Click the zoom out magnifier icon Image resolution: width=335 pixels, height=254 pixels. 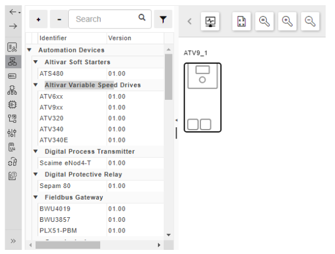310,22
